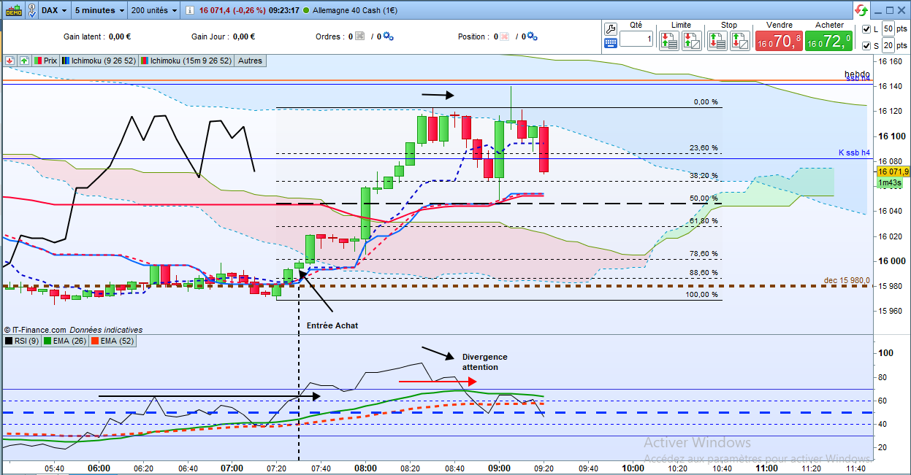This screenshot has height=475, width=911.
Task: Select the Ichimoku (15m 9 26 52) tab
Action: click(x=187, y=61)
